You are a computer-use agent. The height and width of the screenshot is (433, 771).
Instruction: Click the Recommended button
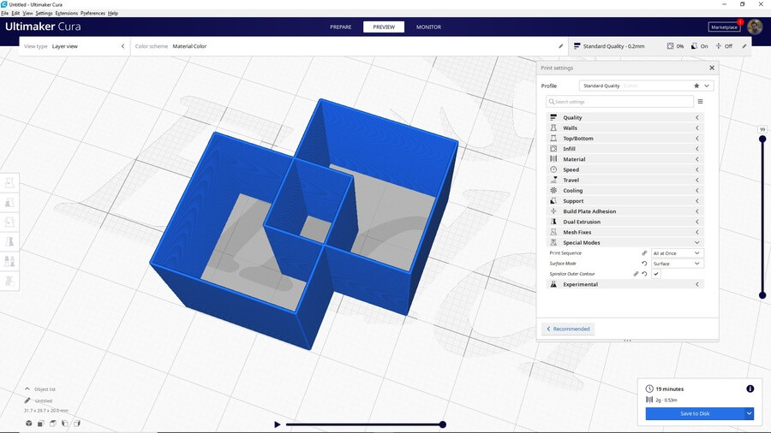(x=568, y=329)
